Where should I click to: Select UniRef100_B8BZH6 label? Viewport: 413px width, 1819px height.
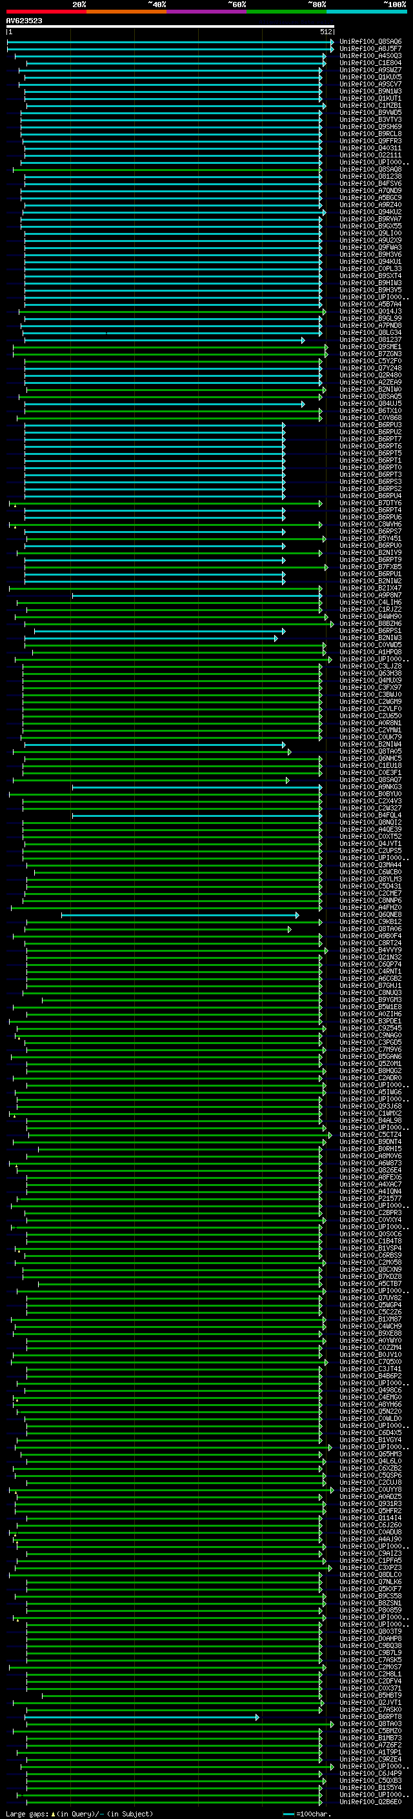click(x=370, y=623)
